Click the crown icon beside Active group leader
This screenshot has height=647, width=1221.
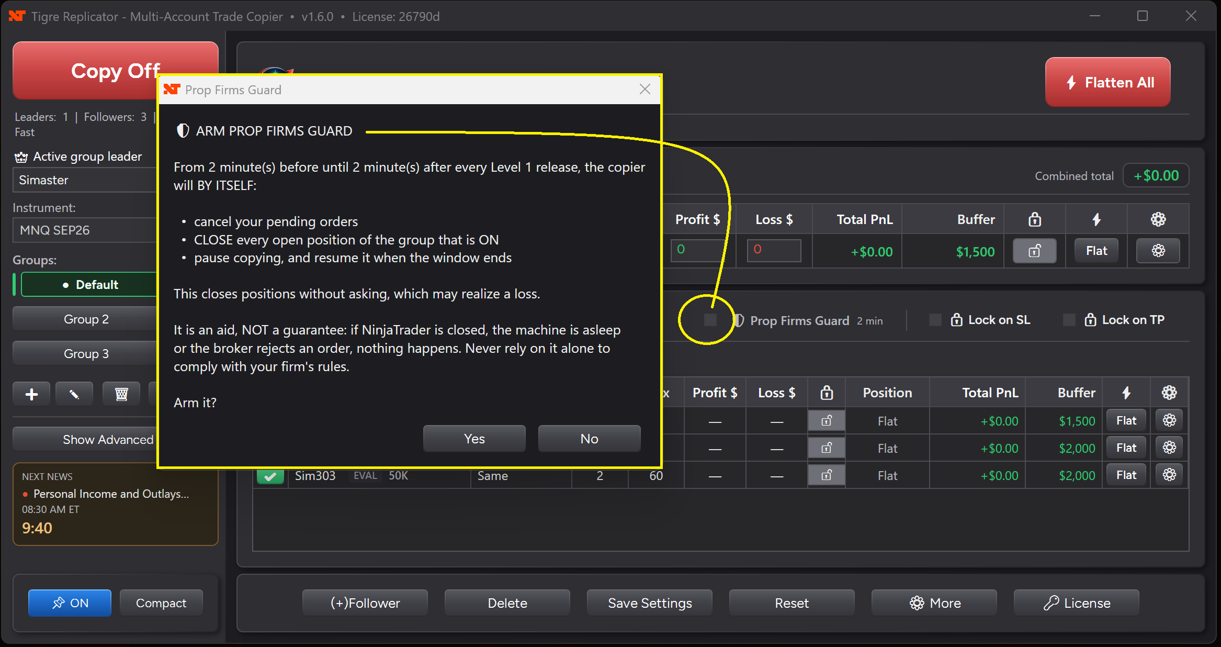21,157
